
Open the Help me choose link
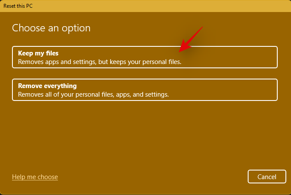coord(35,177)
